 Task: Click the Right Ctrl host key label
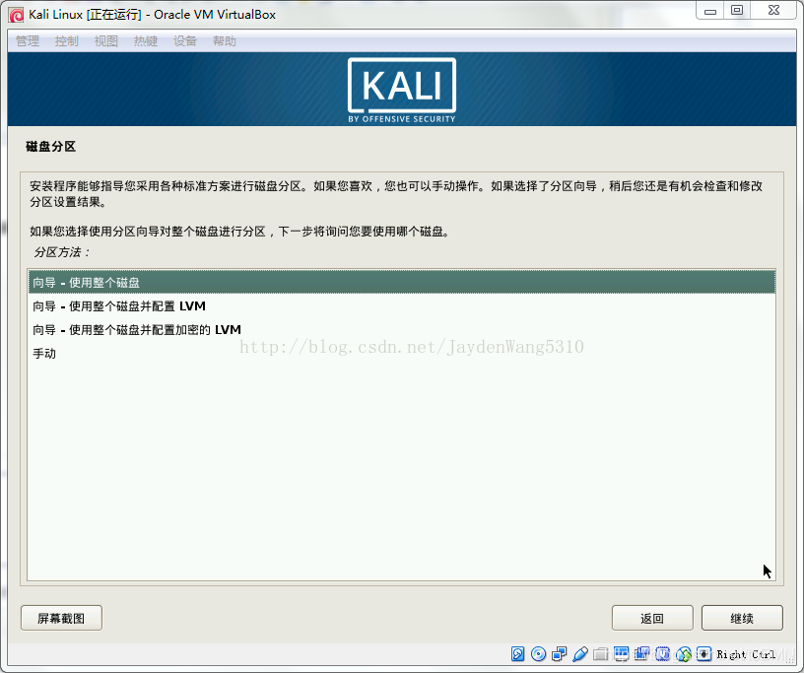746,654
